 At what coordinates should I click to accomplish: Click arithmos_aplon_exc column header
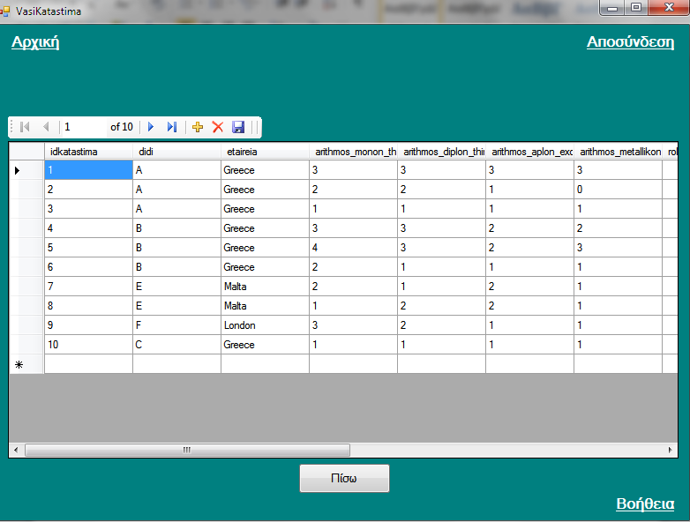coord(529,152)
